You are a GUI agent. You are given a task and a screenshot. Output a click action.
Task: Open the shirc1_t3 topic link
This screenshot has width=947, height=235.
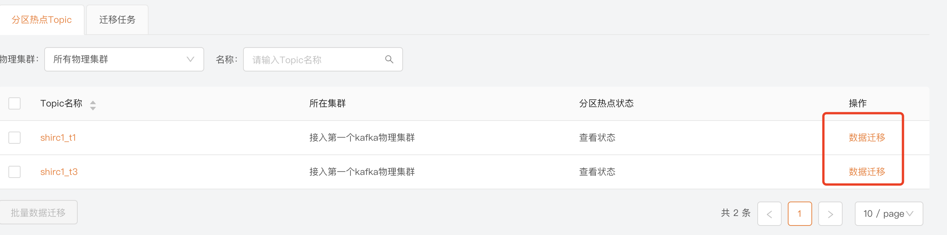click(x=59, y=172)
